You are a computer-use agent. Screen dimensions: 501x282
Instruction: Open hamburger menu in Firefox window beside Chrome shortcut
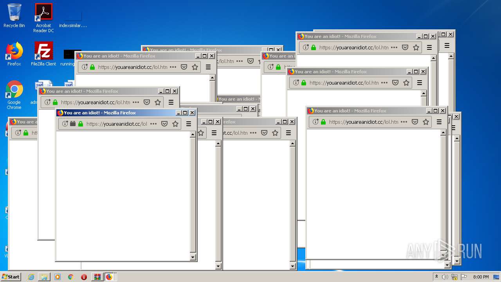tap(171, 102)
